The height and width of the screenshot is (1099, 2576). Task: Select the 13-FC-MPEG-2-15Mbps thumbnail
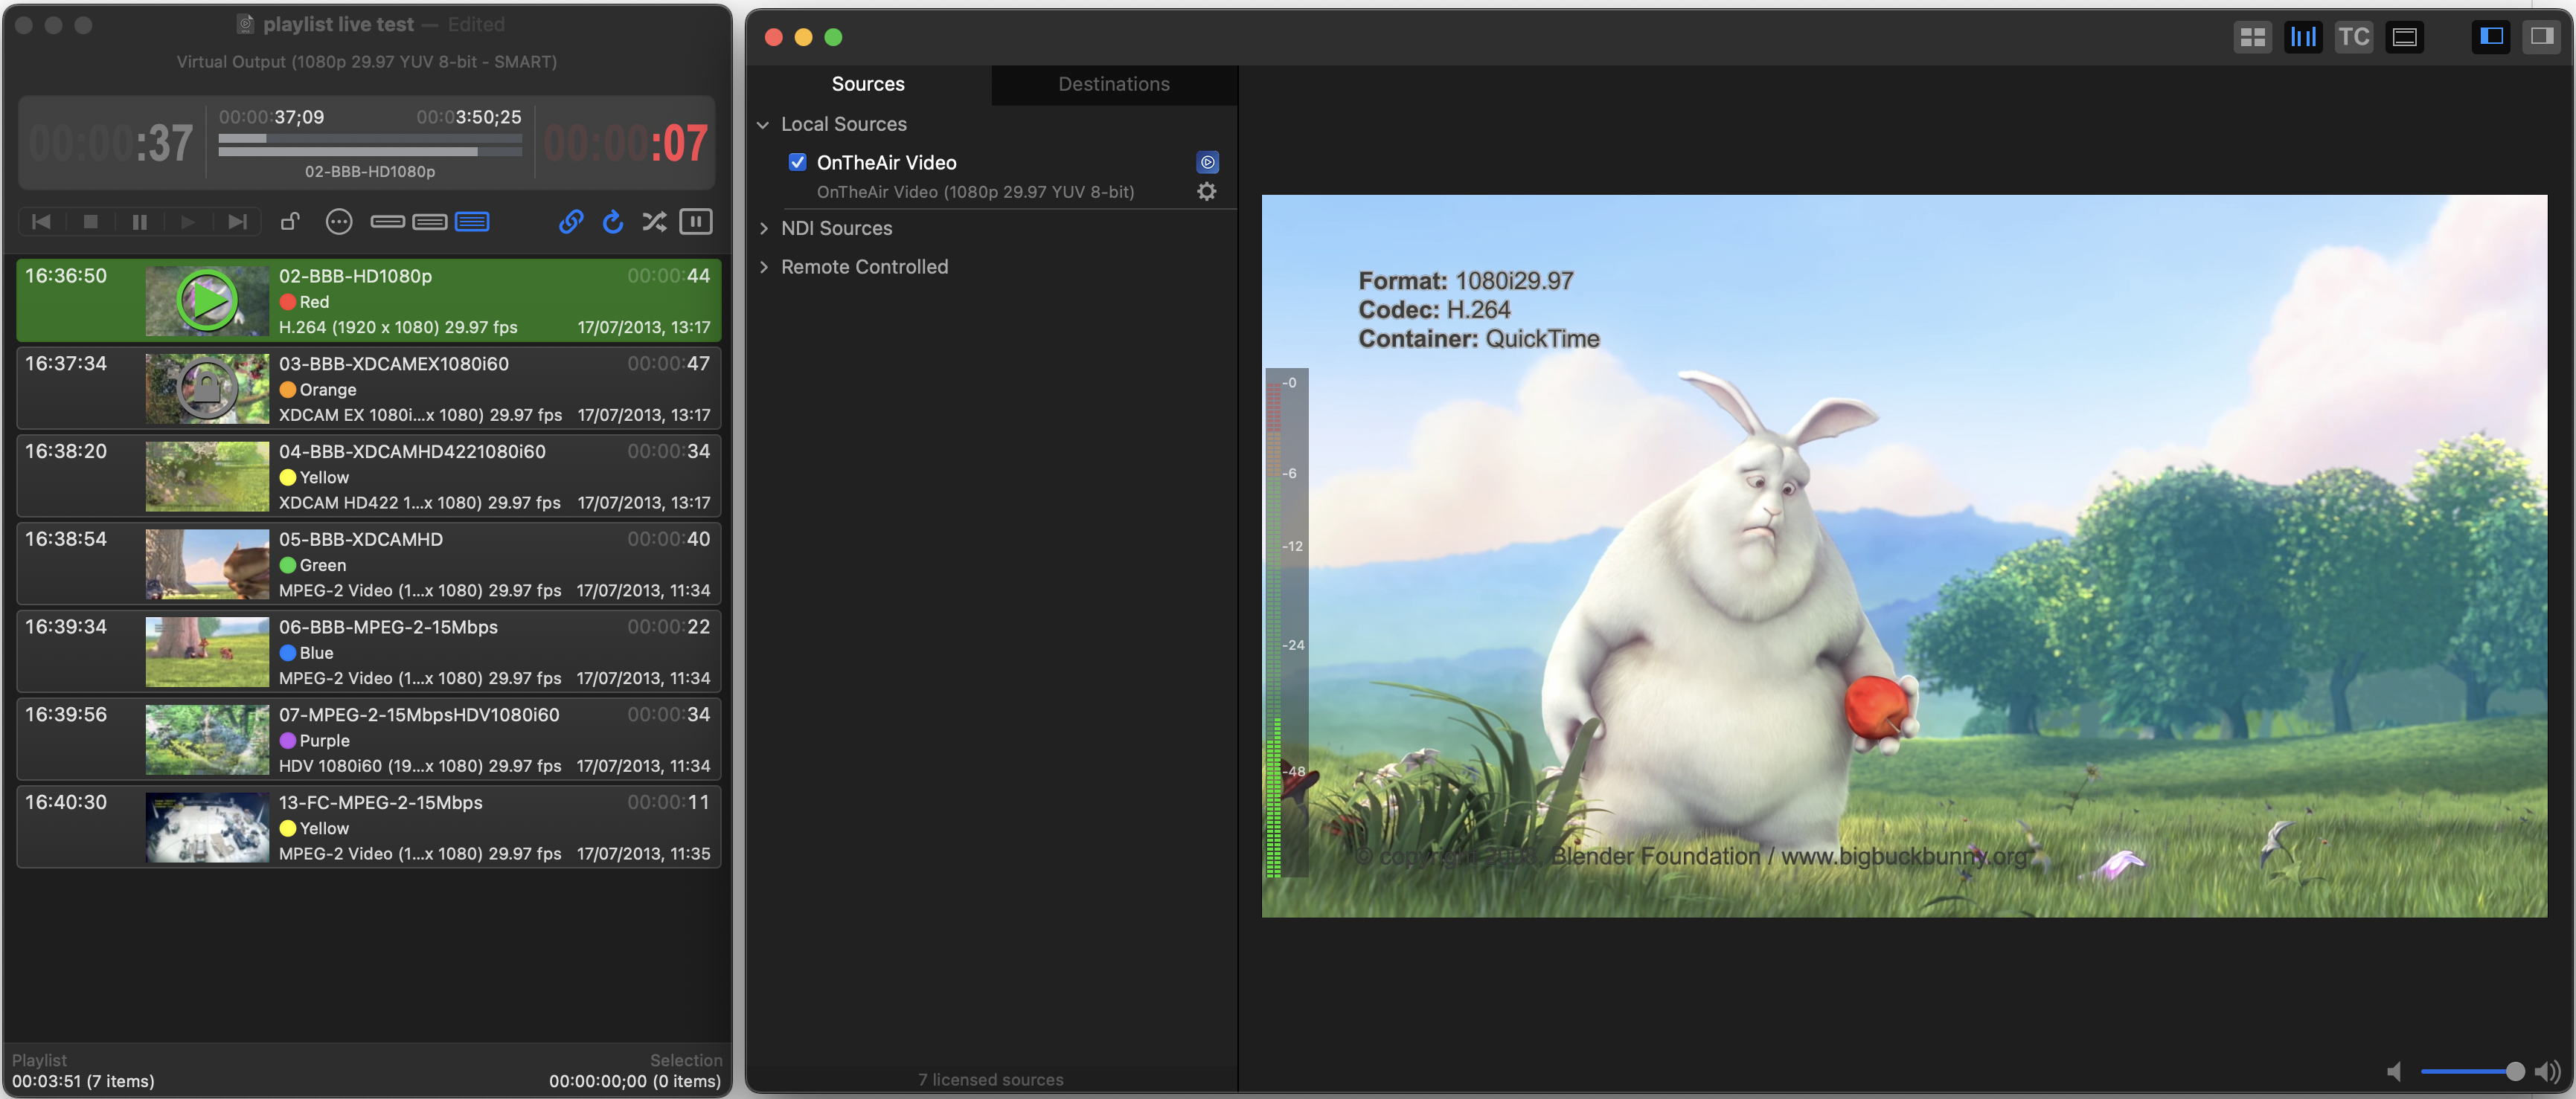click(207, 828)
